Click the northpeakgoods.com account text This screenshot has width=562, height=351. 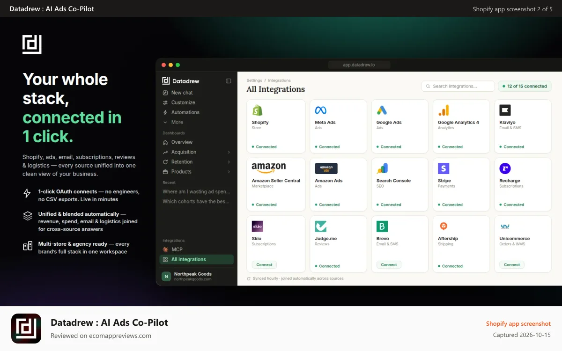pos(193,279)
